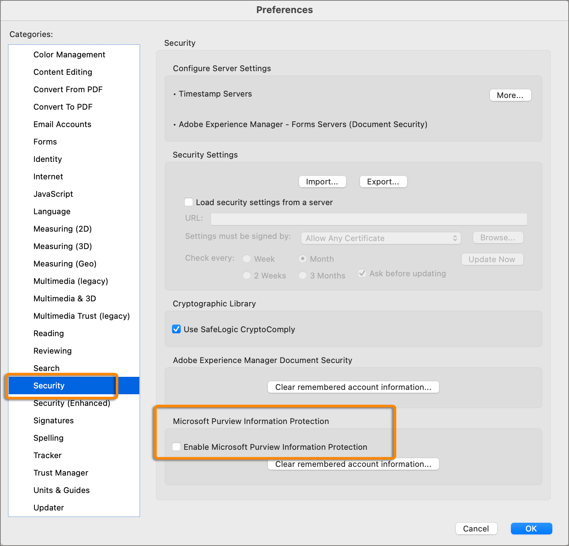Select the JavaScript category
This screenshot has width=569, height=546.
[x=53, y=194]
